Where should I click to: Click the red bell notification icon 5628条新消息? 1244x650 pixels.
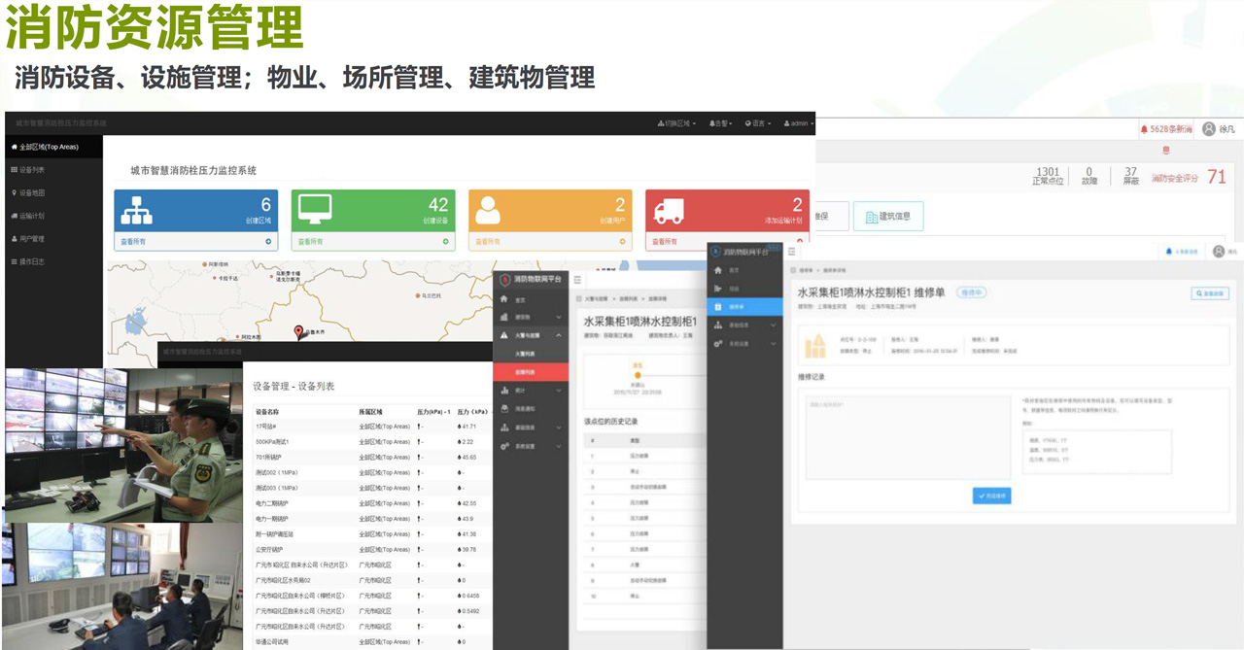click(1143, 129)
